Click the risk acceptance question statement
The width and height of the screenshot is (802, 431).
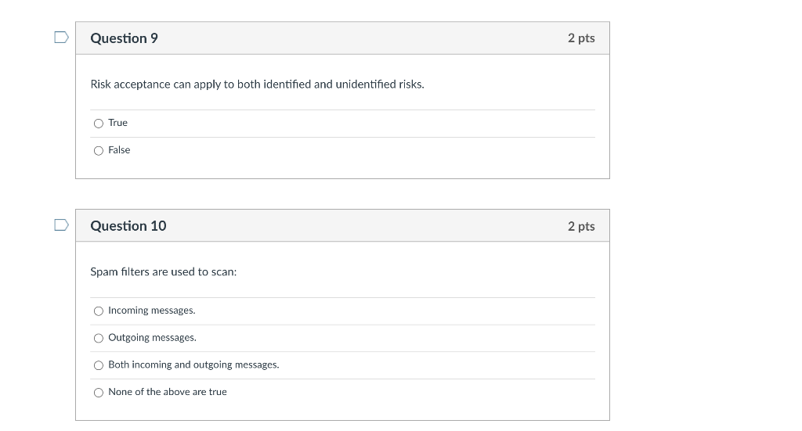tap(257, 84)
